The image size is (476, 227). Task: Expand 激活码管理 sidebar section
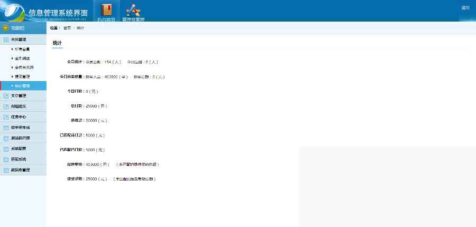23,138
